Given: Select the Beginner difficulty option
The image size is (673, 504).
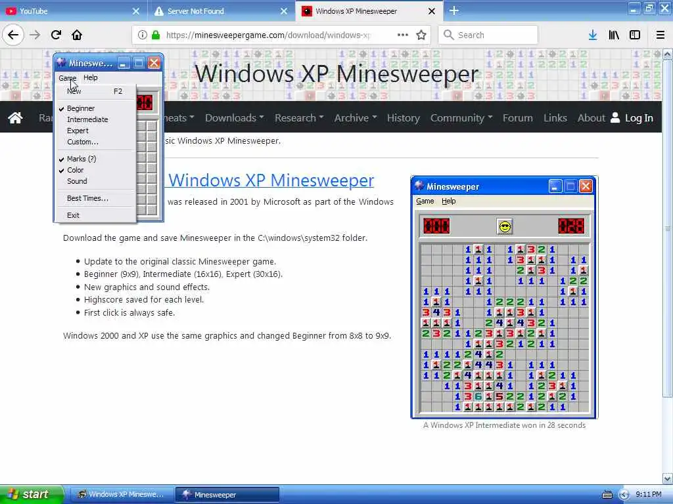Looking at the screenshot, I should 81,108.
